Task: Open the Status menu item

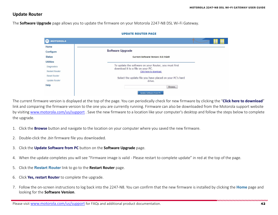Action: [x=49, y=57]
